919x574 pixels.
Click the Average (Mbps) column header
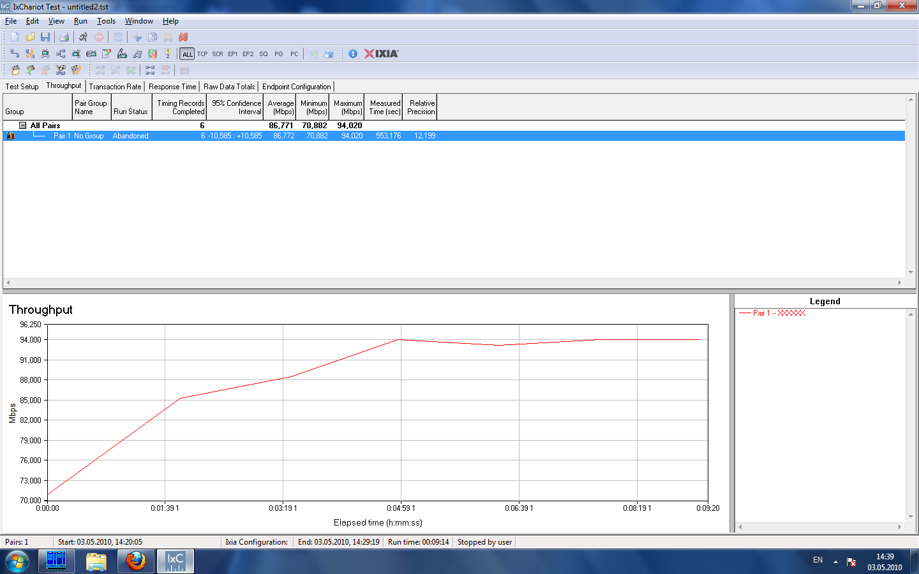[x=281, y=107]
